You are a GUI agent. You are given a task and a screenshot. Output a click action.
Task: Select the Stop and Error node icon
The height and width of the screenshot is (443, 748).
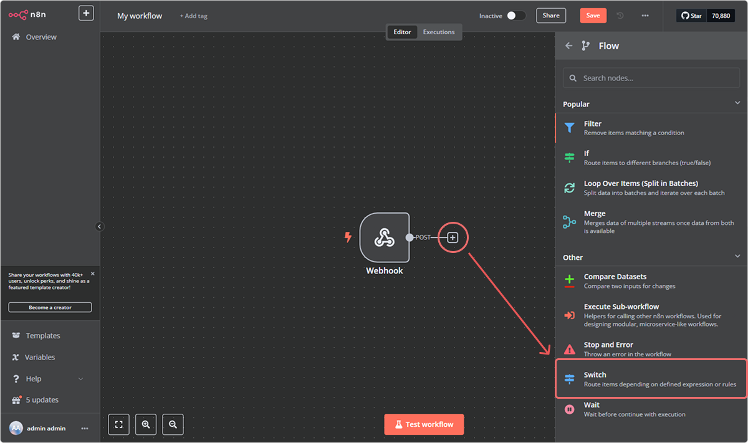tap(570, 349)
